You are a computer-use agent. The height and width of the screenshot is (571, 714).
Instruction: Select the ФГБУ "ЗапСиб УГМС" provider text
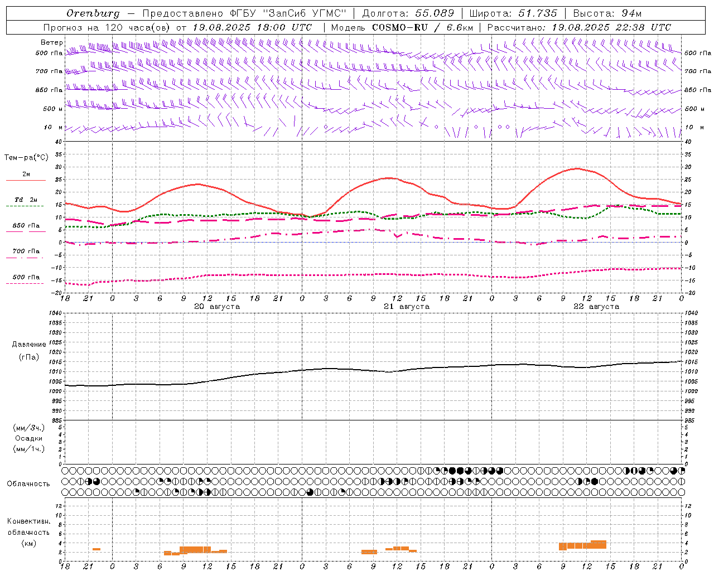point(288,13)
